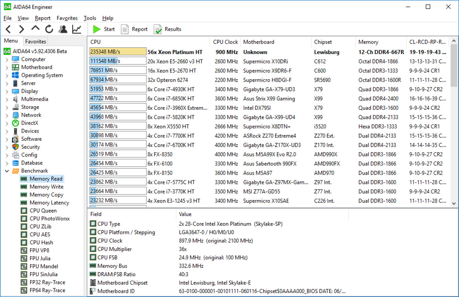This screenshot has width=459, height=297.
Task: Open the Favorites menu
Action: [67, 18]
